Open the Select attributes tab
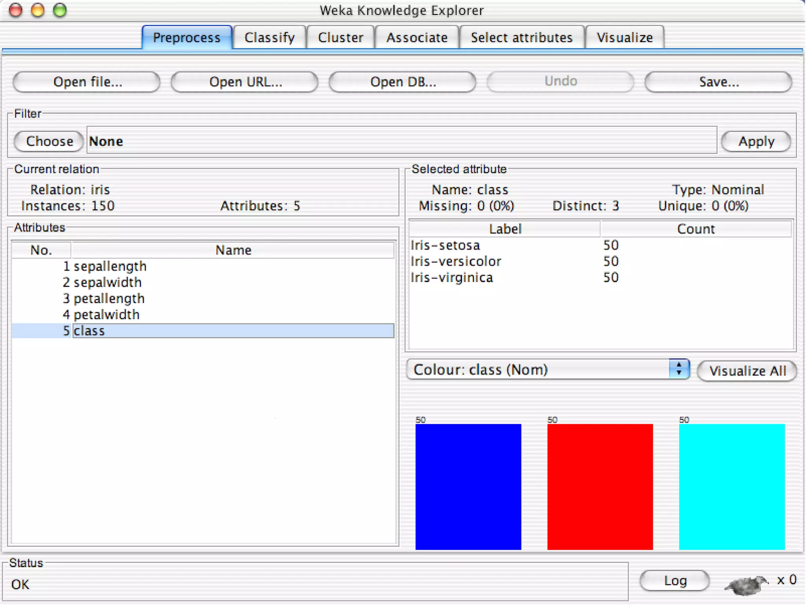806x605 pixels. (521, 37)
